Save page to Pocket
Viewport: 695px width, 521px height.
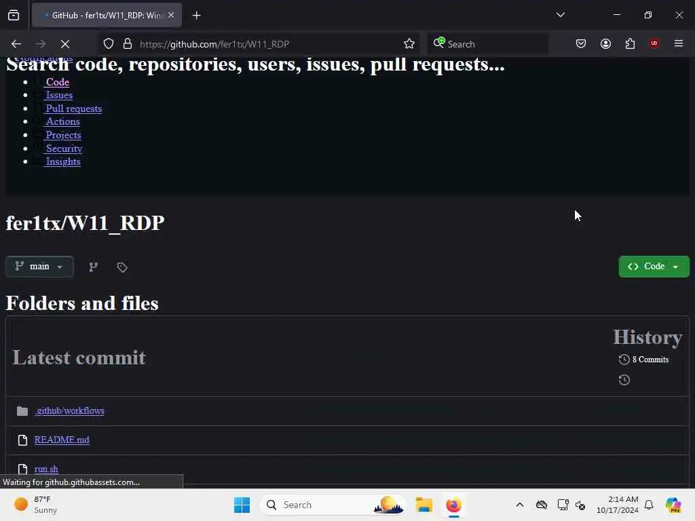click(x=581, y=44)
